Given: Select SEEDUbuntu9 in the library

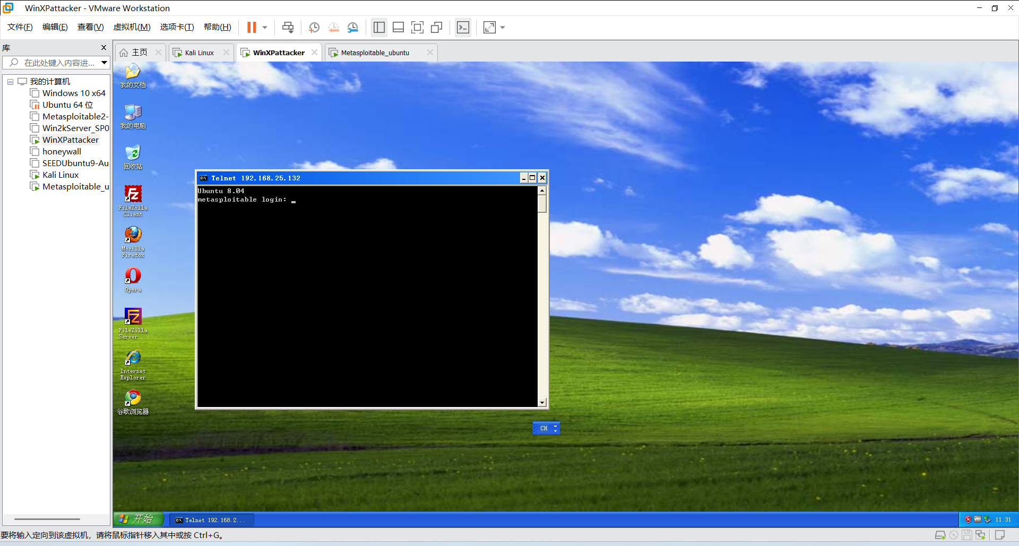Looking at the screenshot, I should tap(70, 163).
